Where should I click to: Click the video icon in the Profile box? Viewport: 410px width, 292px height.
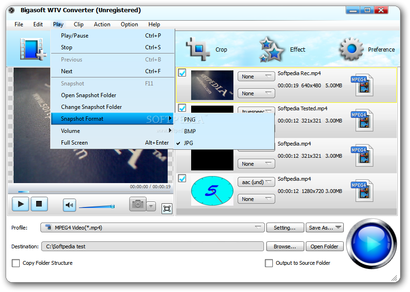click(48, 227)
